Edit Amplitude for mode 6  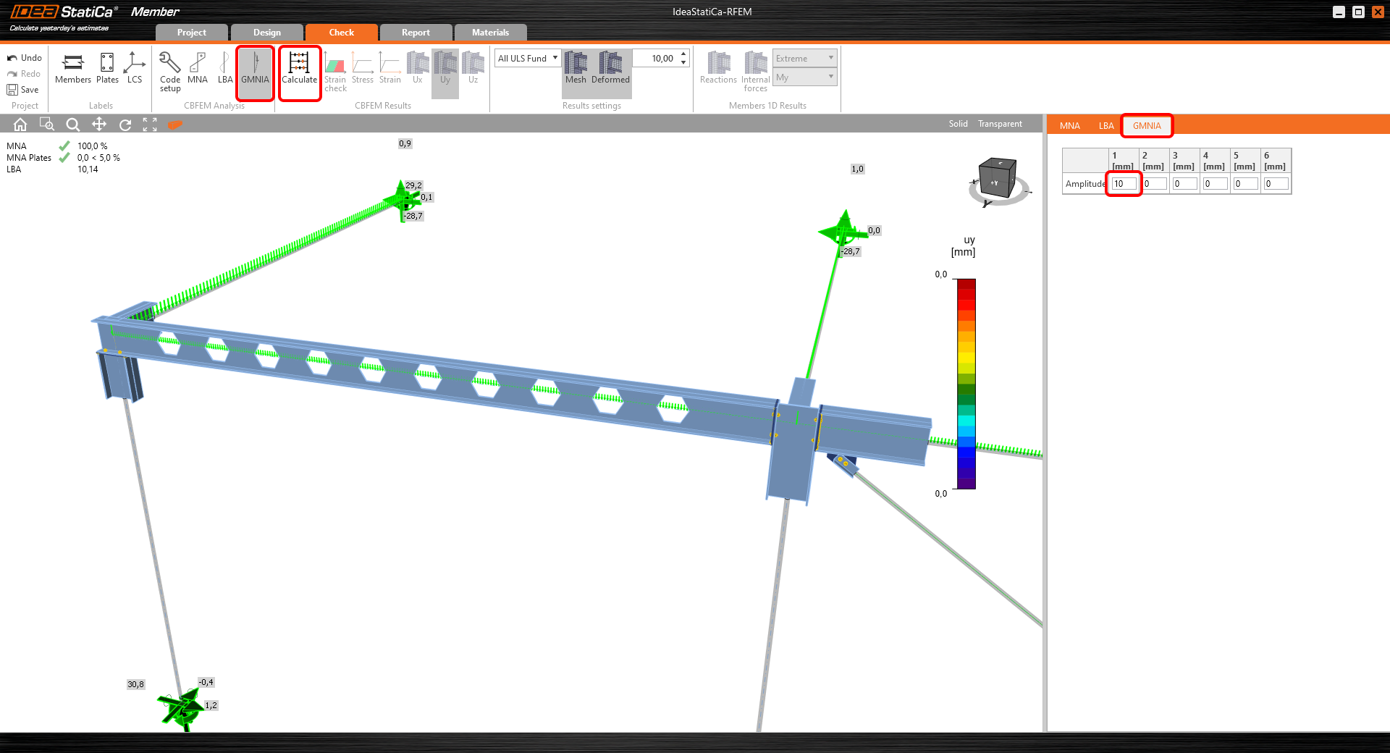1276,184
